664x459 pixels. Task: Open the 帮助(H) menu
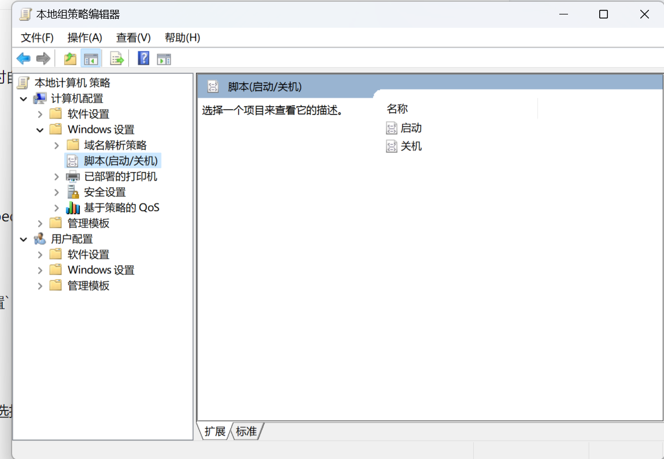pos(183,38)
